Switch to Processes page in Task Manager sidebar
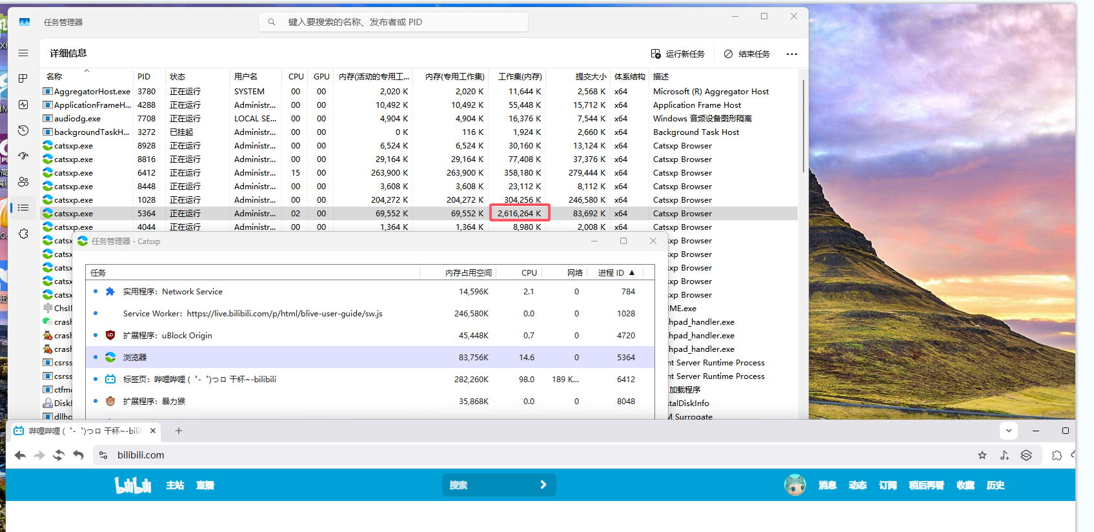 pyautogui.click(x=23, y=78)
